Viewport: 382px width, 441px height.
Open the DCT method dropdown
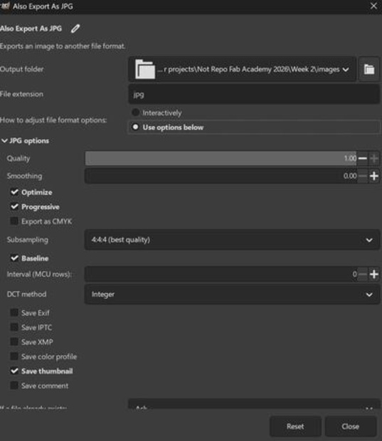pyautogui.click(x=233, y=294)
